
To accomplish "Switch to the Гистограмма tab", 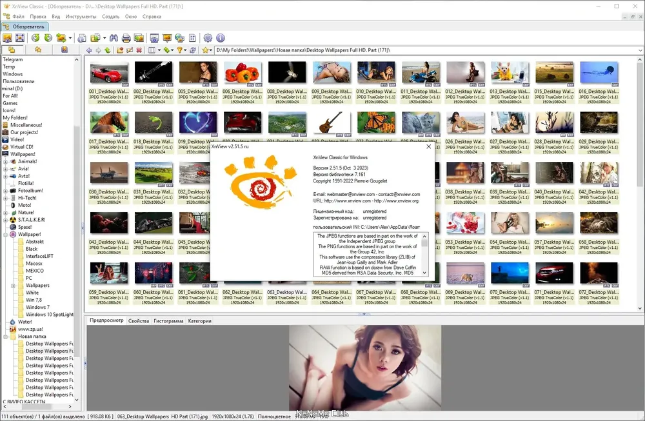I will click(168, 321).
